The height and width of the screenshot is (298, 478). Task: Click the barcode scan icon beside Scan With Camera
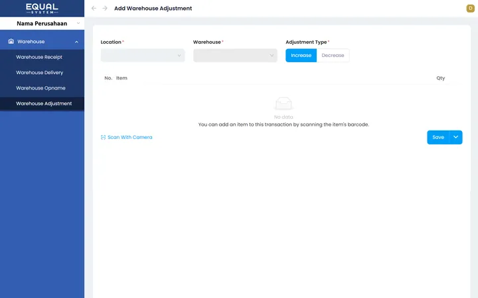click(x=103, y=138)
